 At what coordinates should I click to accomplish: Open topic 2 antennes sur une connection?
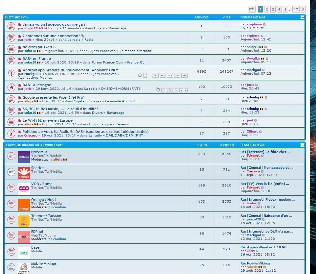tap(51, 36)
